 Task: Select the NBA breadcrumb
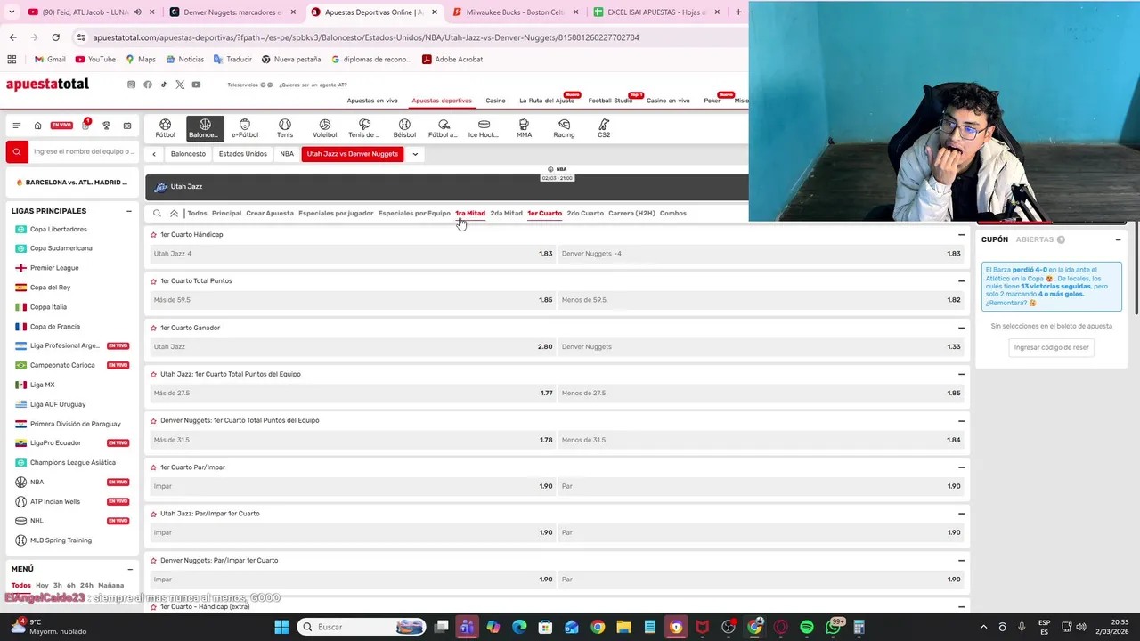(x=287, y=154)
